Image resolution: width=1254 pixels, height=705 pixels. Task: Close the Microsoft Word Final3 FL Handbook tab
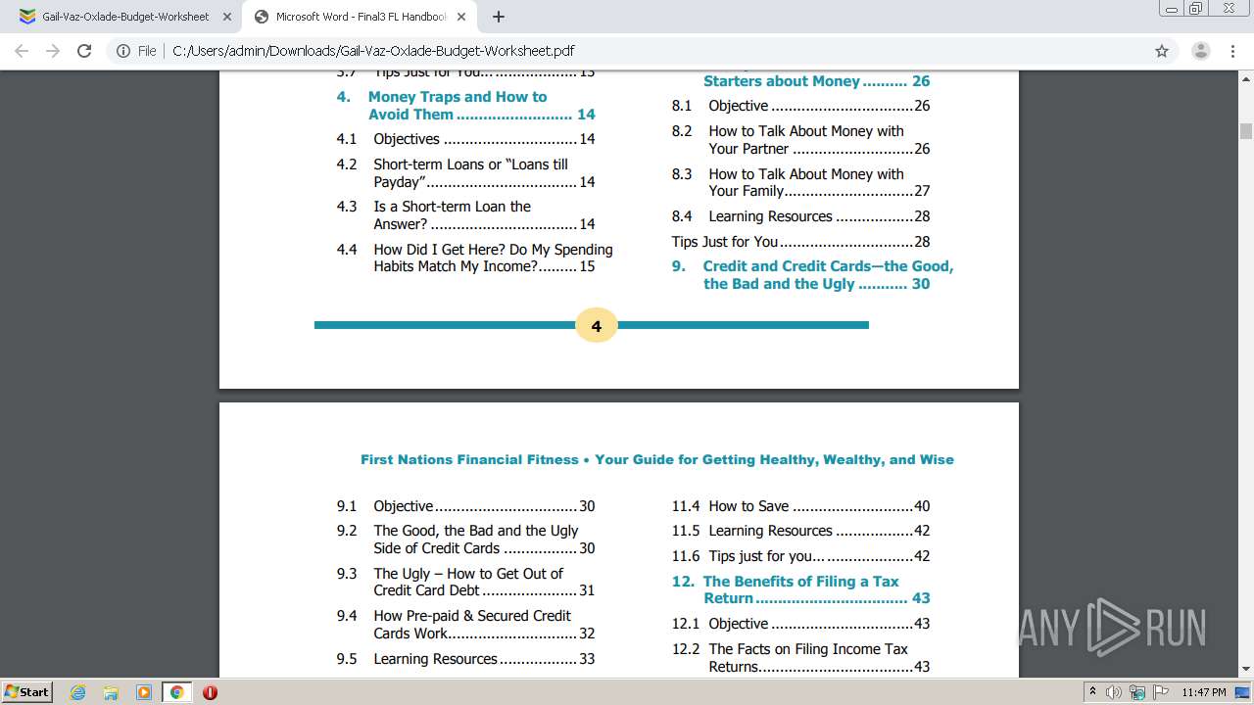coord(461,17)
